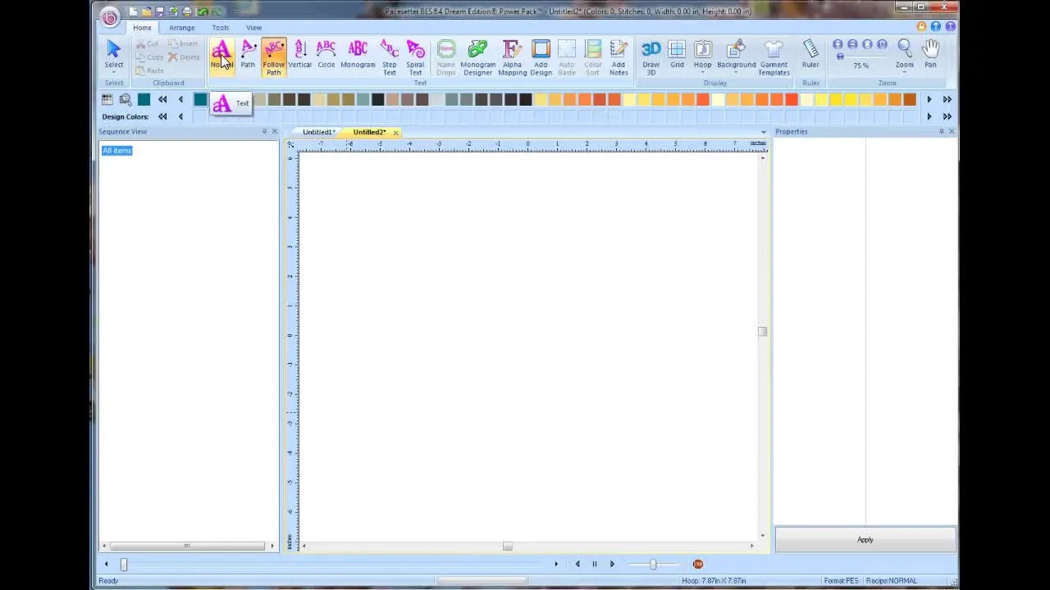Open the Monogram Designer

coord(477,56)
